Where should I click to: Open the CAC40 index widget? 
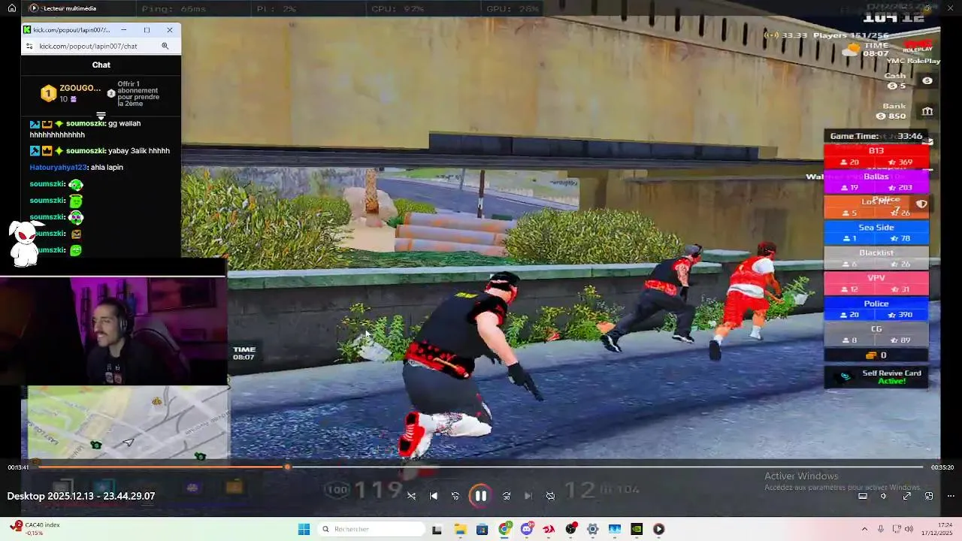click(36, 528)
